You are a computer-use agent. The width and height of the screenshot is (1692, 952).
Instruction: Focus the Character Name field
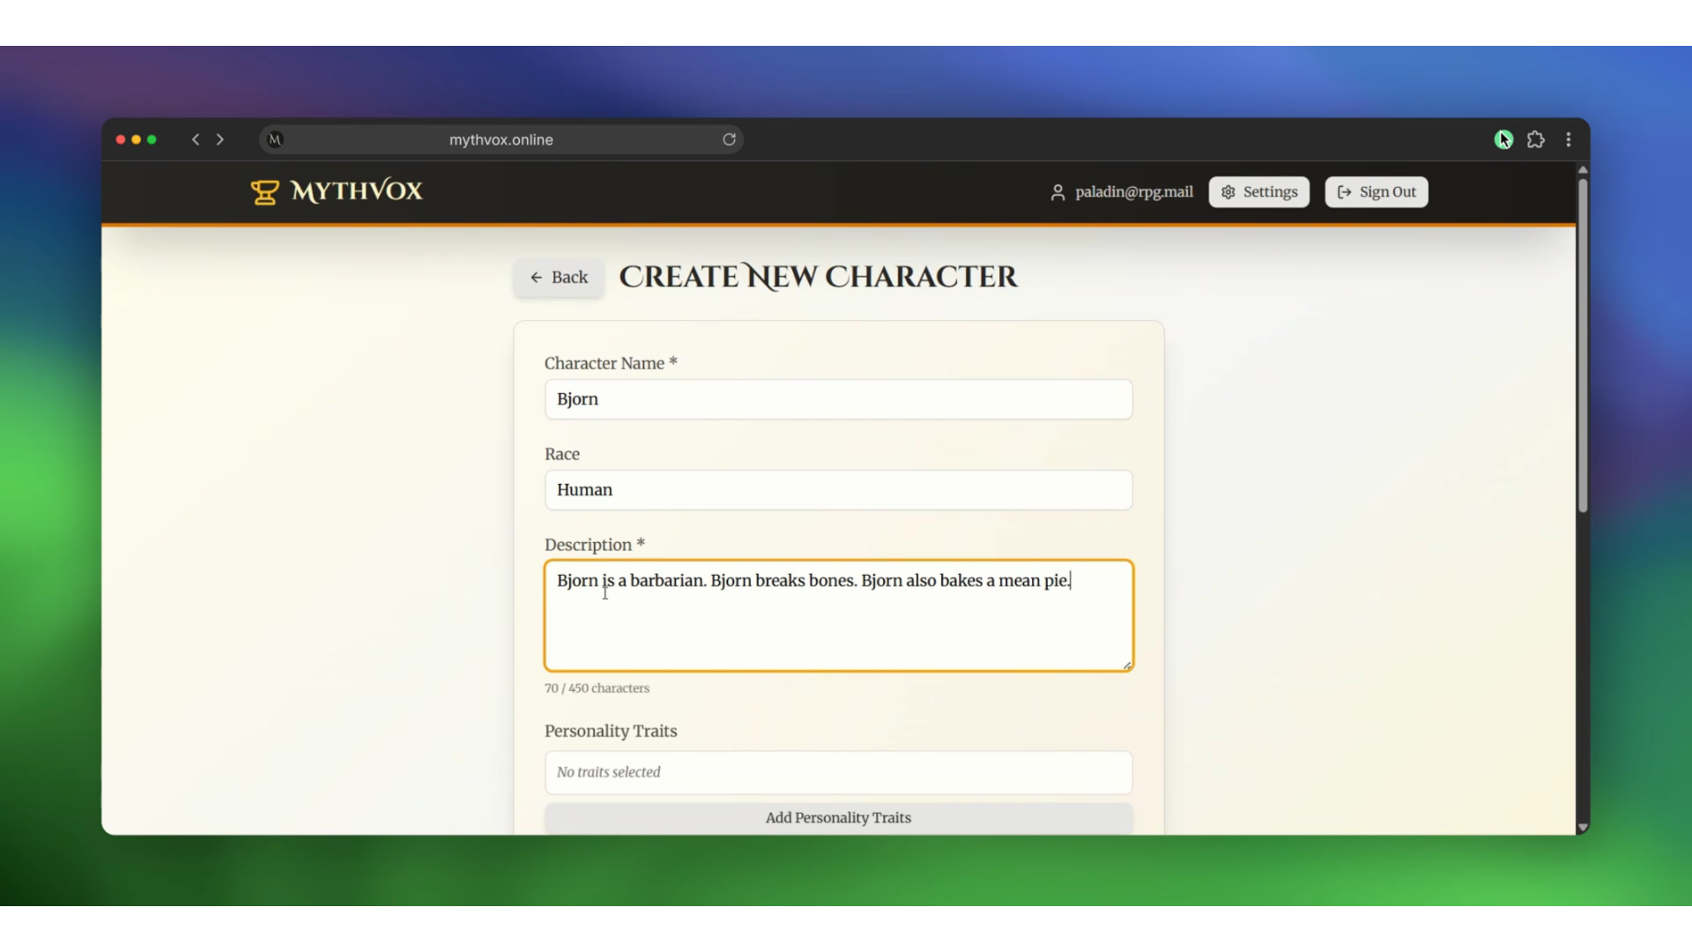[838, 399]
